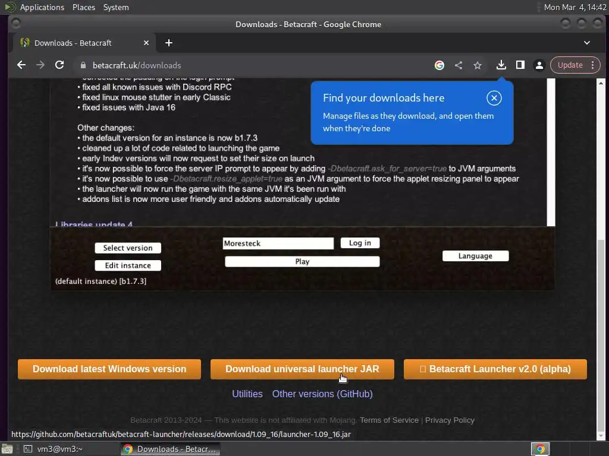The width and height of the screenshot is (609, 456).
Task: Go back using the browser back arrow
Action: pos(21,65)
